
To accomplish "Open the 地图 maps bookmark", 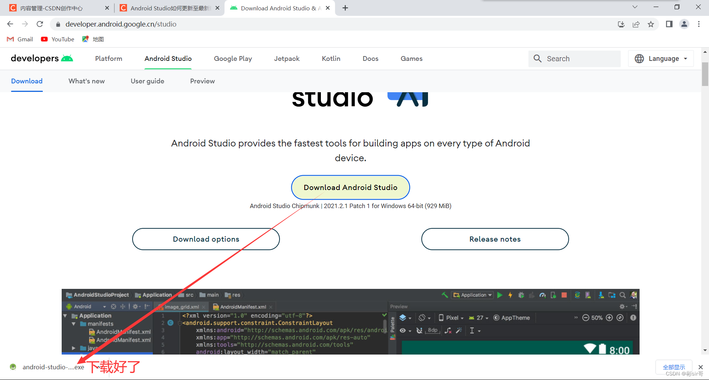I will [x=93, y=39].
